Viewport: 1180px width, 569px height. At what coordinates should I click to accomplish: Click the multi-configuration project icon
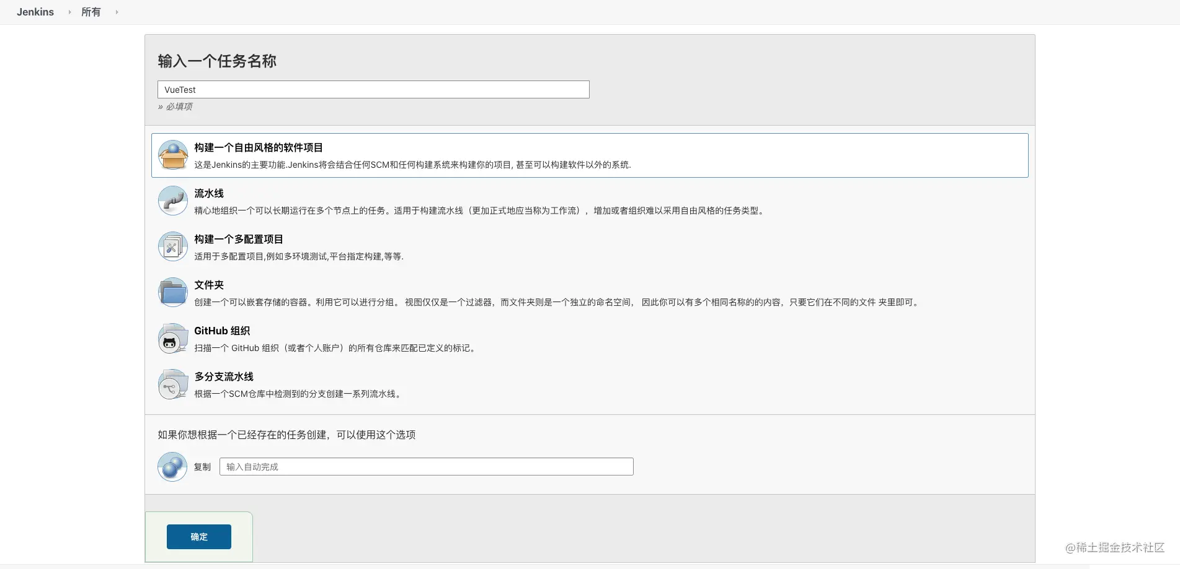[173, 246]
